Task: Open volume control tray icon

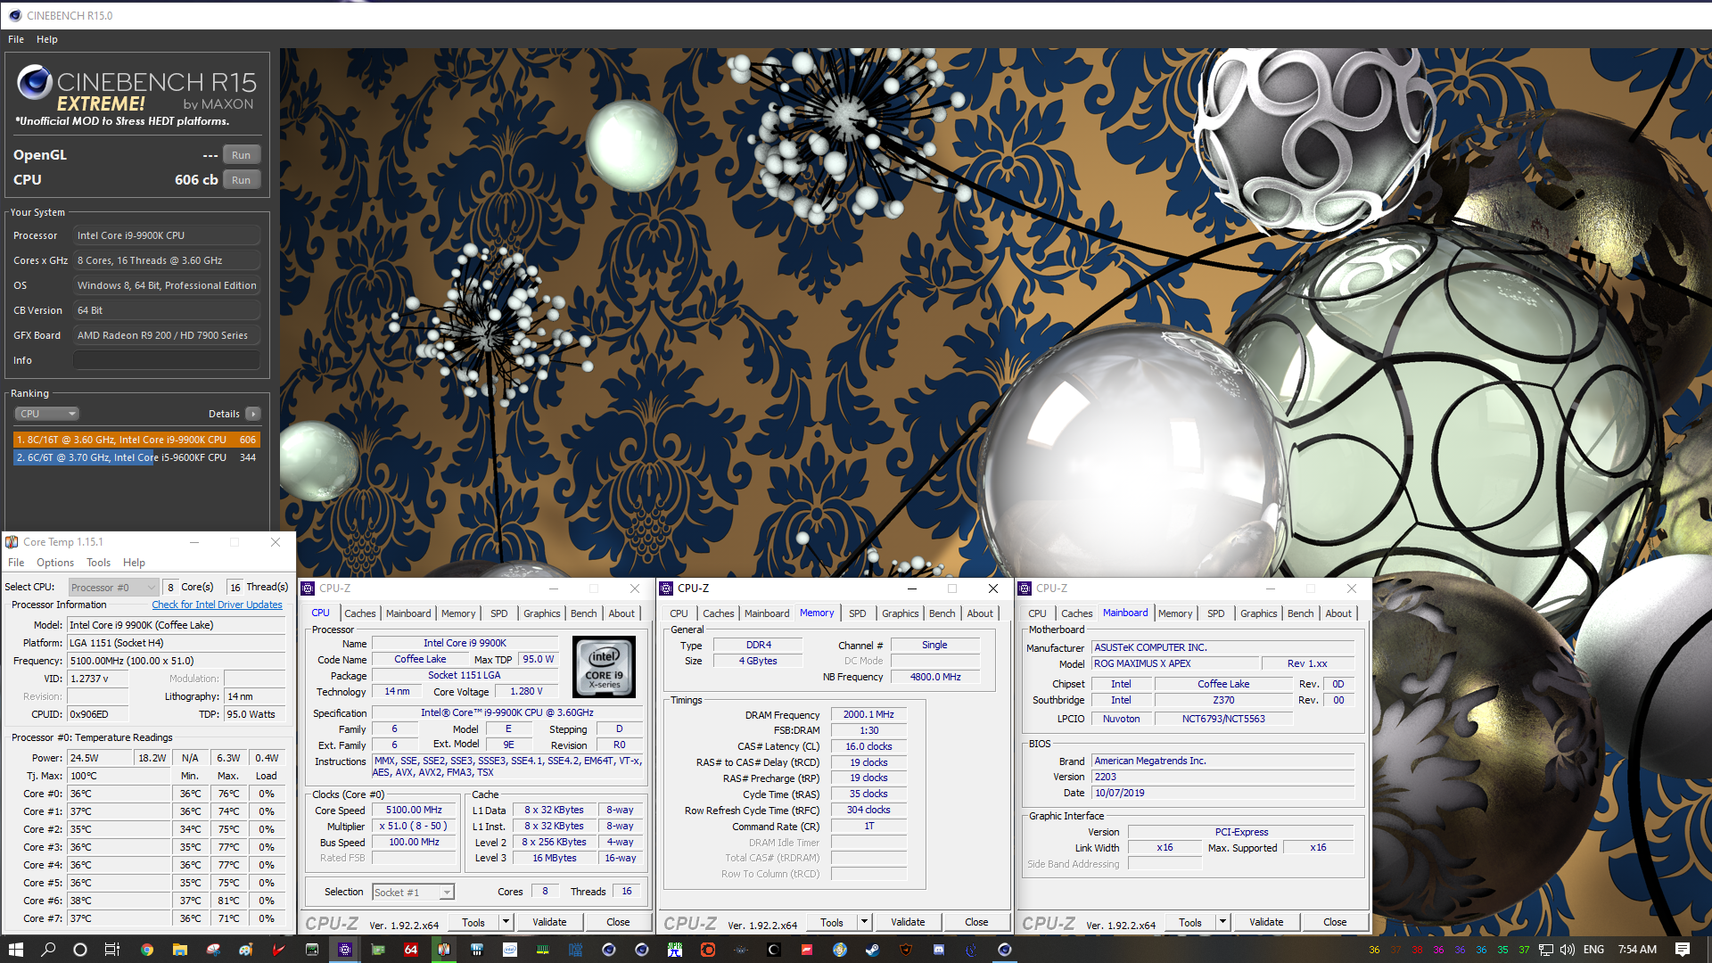Action: point(1568,950)
